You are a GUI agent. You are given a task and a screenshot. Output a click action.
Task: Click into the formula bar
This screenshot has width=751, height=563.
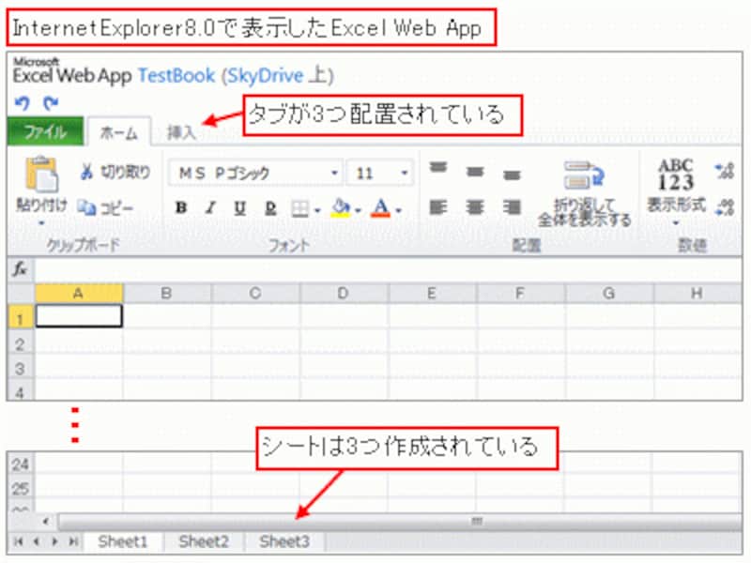click(x=388, y=269)
